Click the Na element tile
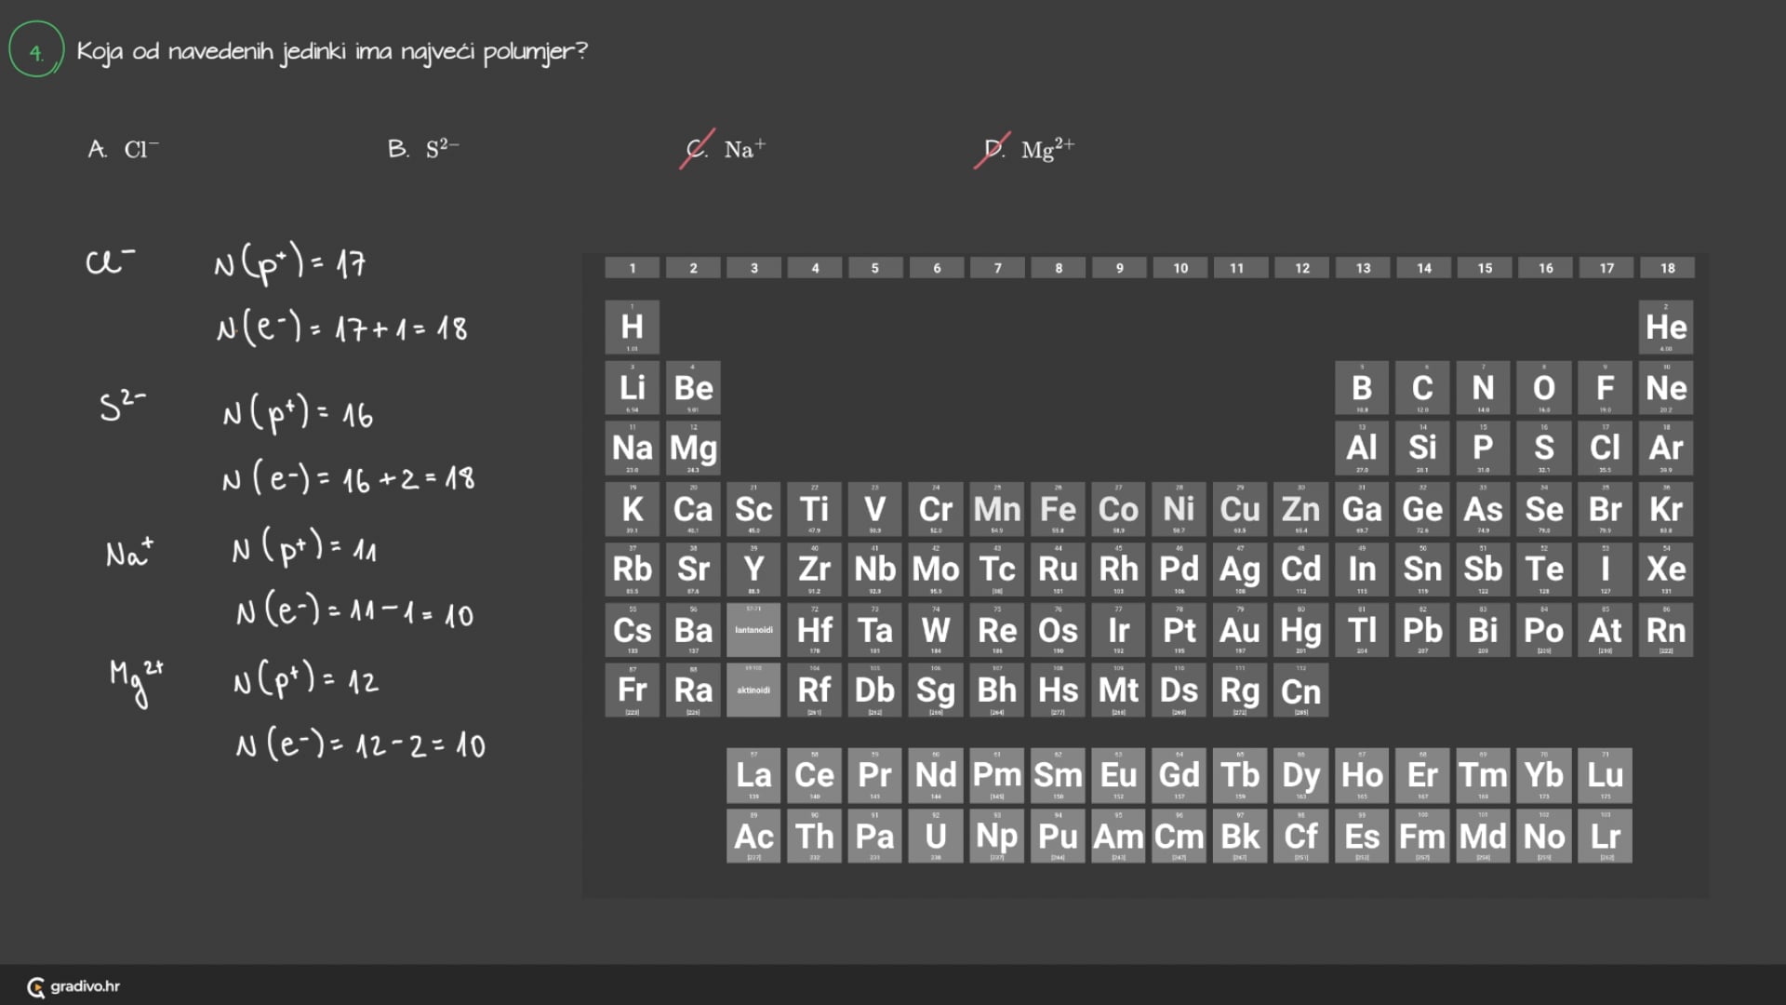This screenshot has height=1005, width=1786. (x=632, y=449)
